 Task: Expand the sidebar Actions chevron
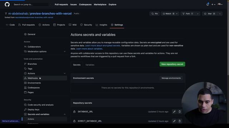click(65, 74)
